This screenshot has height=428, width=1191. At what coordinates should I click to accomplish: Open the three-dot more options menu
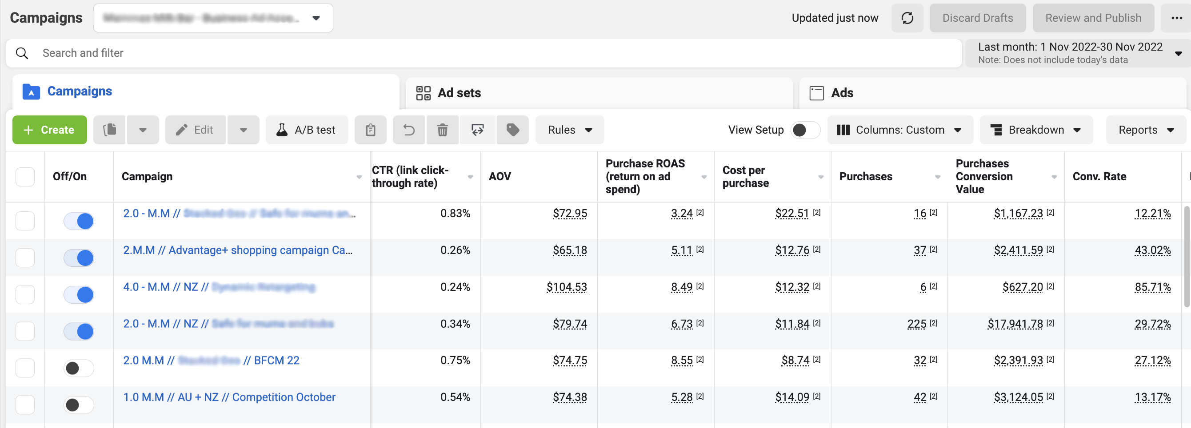pyautogui.click(x=1176, y=18)
